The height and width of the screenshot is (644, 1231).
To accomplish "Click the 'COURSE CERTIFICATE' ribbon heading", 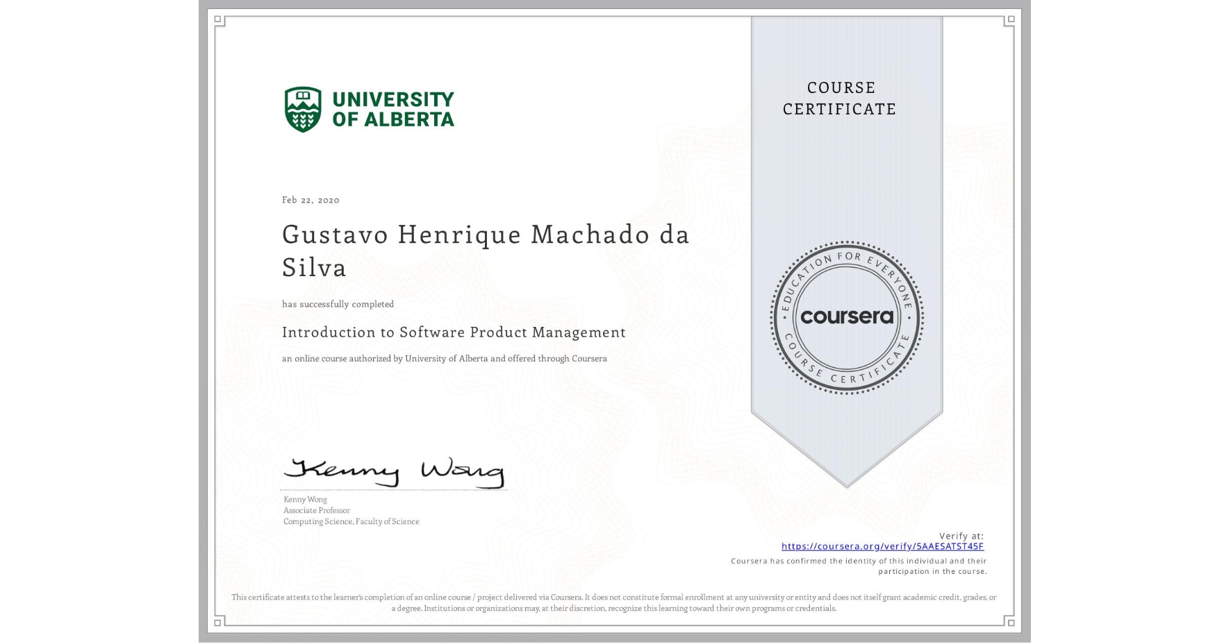I will [x=840, y=99].
